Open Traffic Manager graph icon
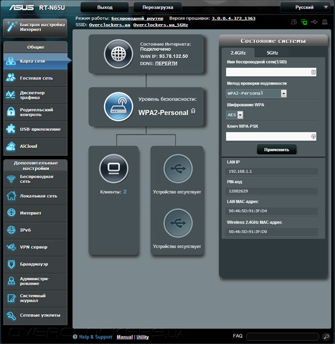 point(11,95)
